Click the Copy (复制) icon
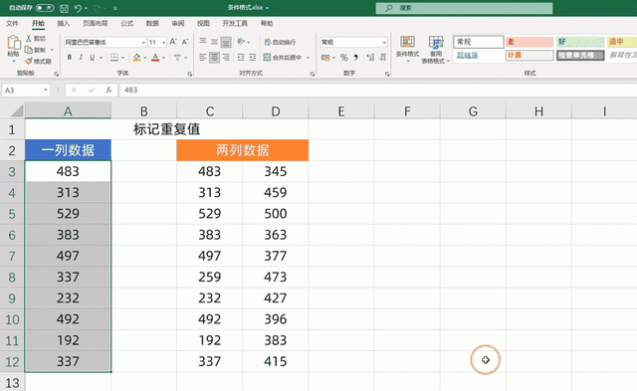This screenshot has width=637, height=391. [29, 50]
